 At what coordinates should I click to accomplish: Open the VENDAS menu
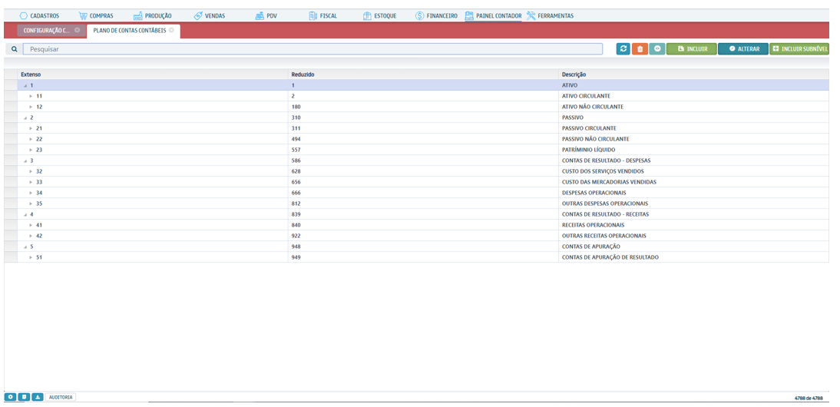point(210,15)
